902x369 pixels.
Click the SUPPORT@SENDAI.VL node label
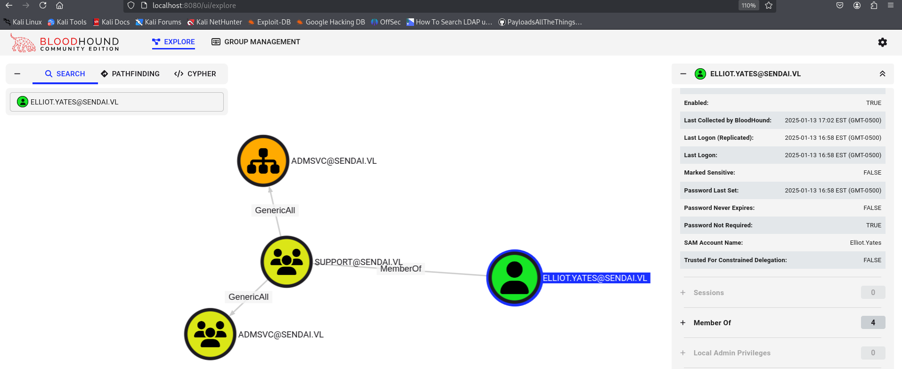[x=358, y=262]
